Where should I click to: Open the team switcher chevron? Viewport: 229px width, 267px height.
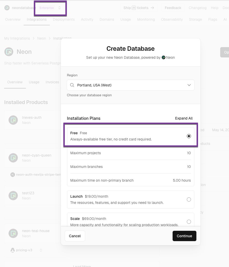click(x=60, y=8)
